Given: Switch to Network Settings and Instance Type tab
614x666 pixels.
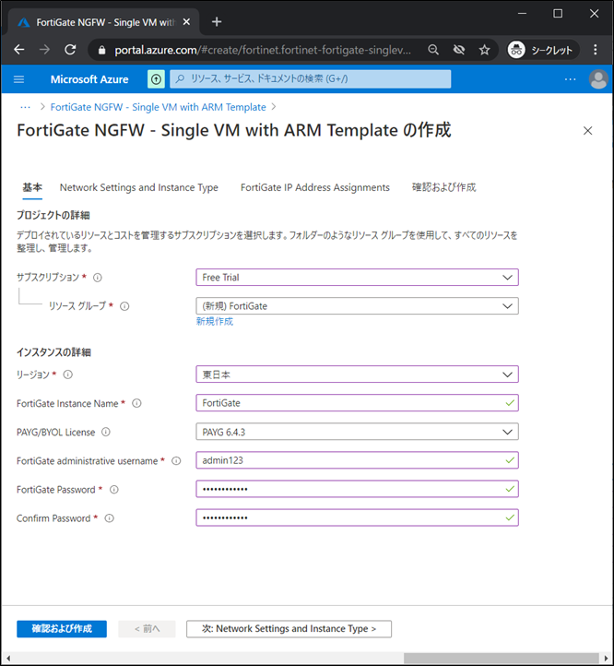Looking at the screenshot, I should pos(139,187).
